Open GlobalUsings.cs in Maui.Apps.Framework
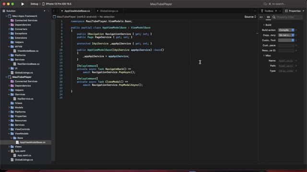The height and width of the screenshot is (172, 307). click(24, 73)
